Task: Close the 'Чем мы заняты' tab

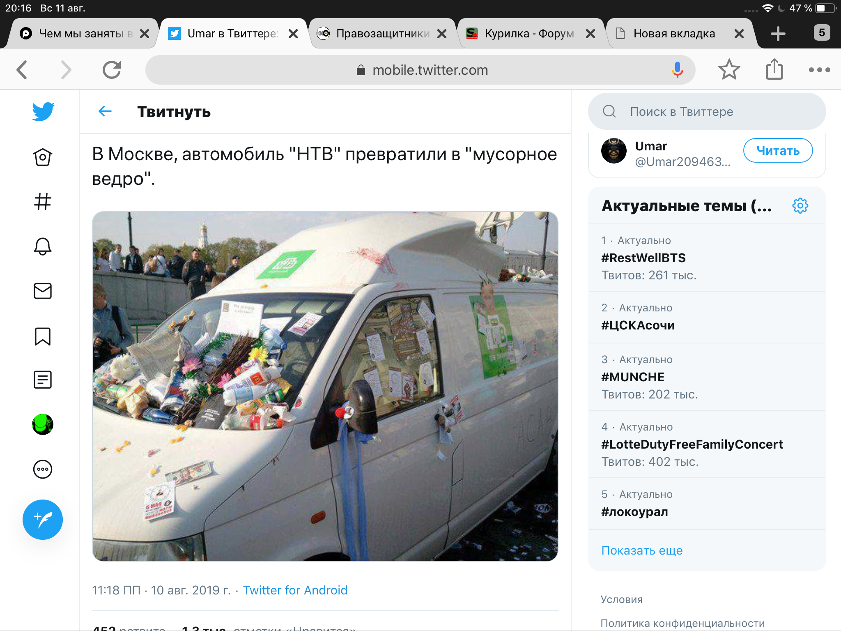Action: tap(145, 34)
